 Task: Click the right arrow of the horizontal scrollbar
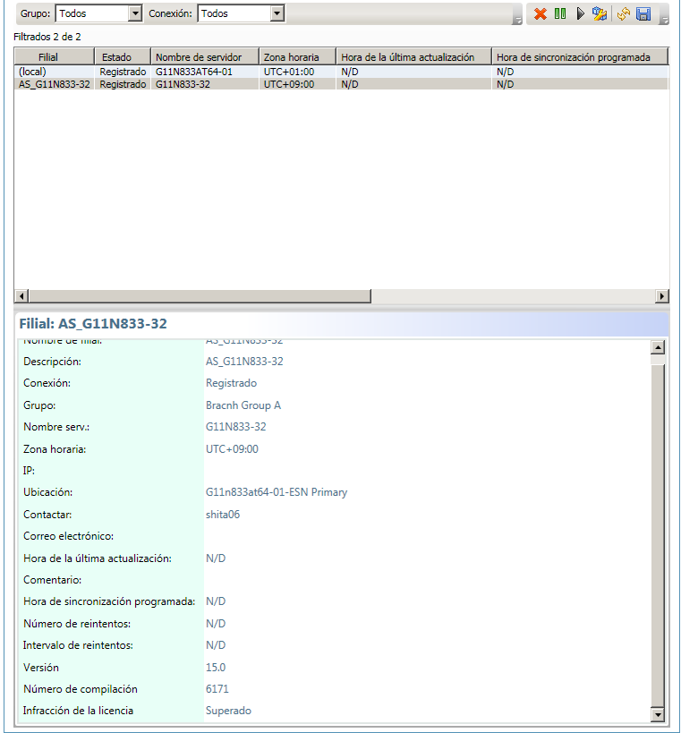(662, 296)
